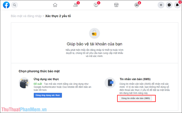Open the Notifications bell icon
The width and height of the screenshot is (182, 113).
177,5
